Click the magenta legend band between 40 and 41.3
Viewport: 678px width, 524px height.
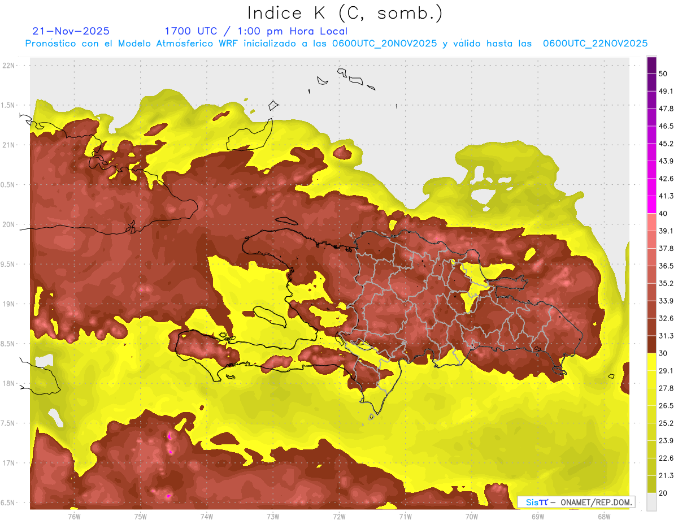pos(651,205)
